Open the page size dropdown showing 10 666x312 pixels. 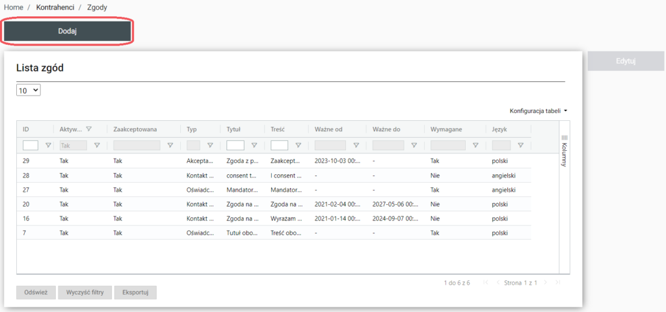(29, 91)
